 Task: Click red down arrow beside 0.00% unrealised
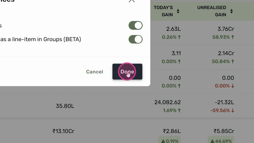233,86
